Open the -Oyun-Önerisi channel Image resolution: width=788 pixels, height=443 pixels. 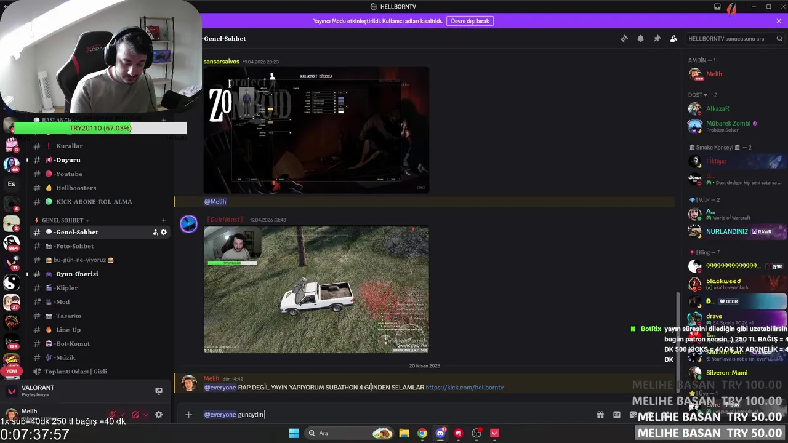pyautogui.click(x=100, y=274)
